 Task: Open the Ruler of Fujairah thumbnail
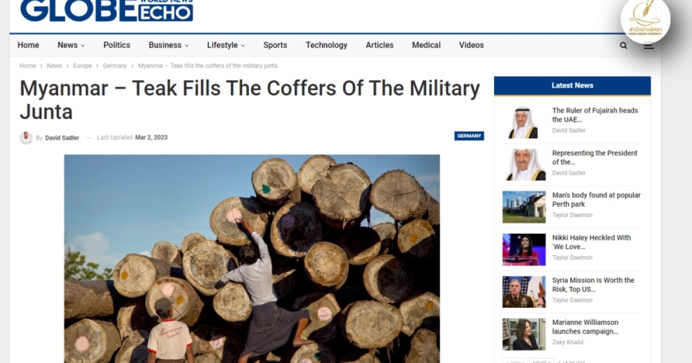click(524, 123)
